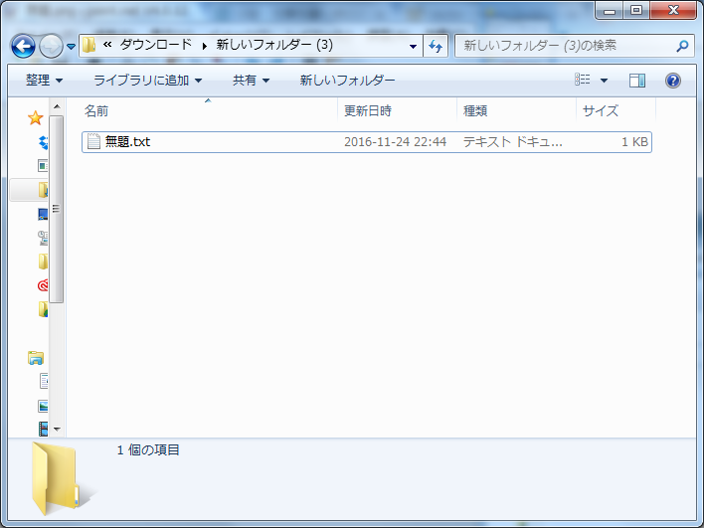This screenshot has height=528, width=704.
Task: Open the red Creative Cloud sidebar icon
Action: [x=43, y=285]
